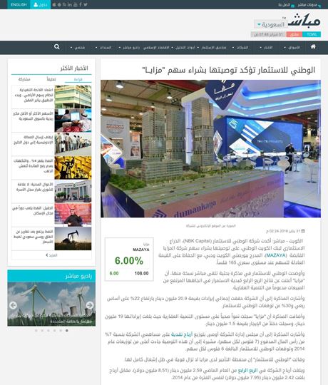328x385 pixels.
Task: Expand the صناديق الاستثمار navigation menu
Action: coord(212,47)
